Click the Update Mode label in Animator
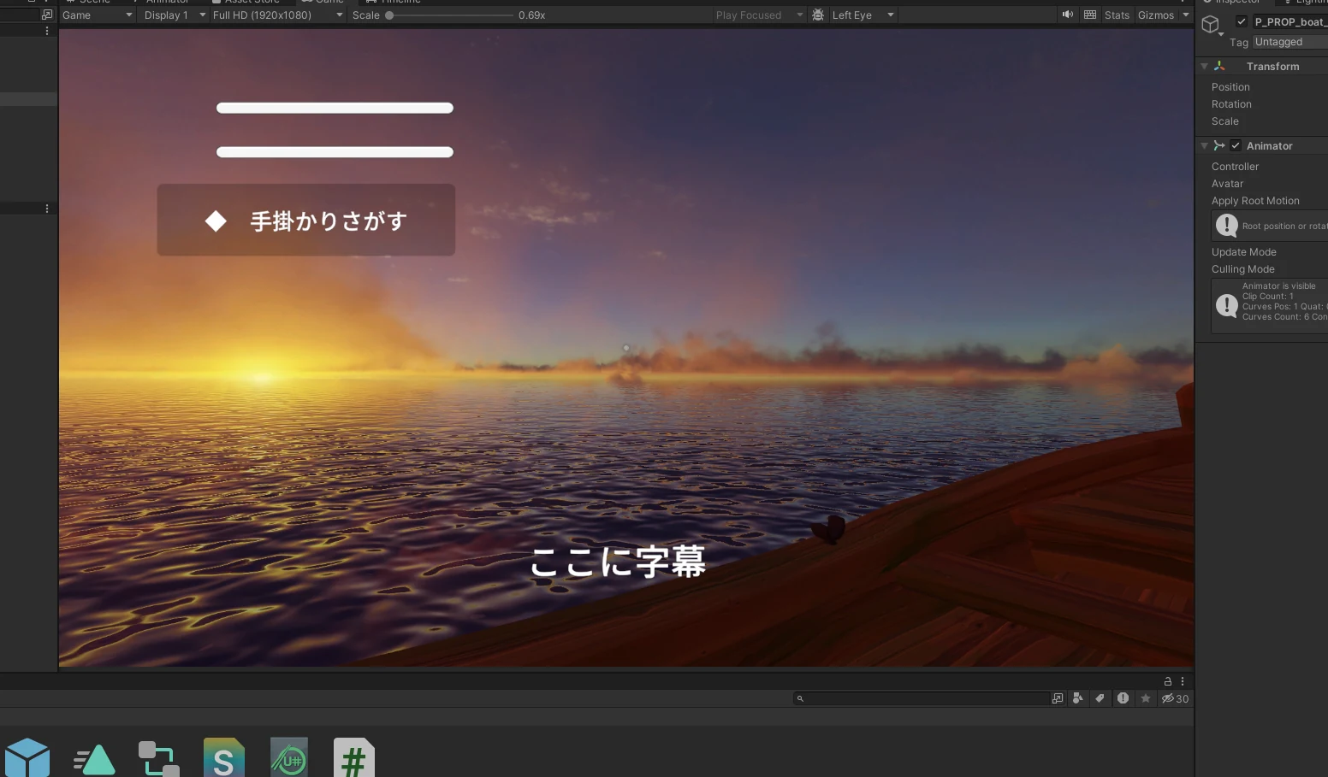The height and width of the screenshot is (777, 1328). [x=1243, y=252]
